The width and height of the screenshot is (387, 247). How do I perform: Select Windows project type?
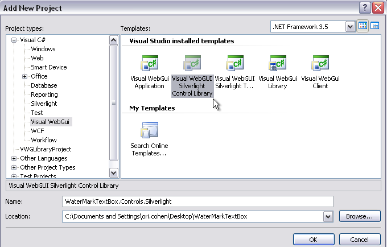43,49
